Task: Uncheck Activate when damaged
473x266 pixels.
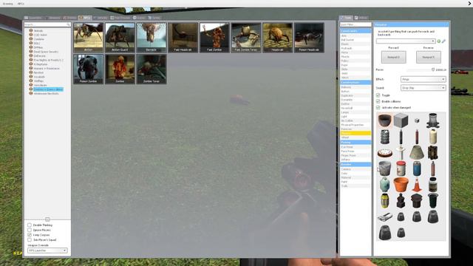Action: click(x=378, y=107)
